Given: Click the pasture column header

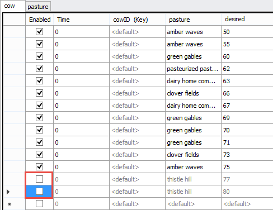Looking at the screenshot, I should pyautogui.click(x=193, y=20).
